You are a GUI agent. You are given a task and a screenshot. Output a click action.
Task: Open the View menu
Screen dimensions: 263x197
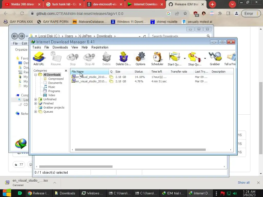(75, 47)
